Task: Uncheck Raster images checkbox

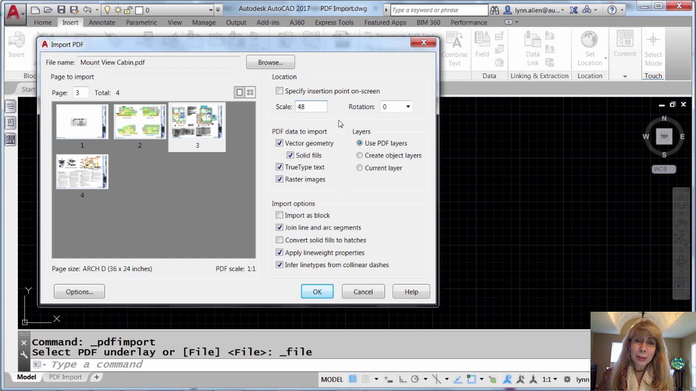Action: click(x=279, y=179)
